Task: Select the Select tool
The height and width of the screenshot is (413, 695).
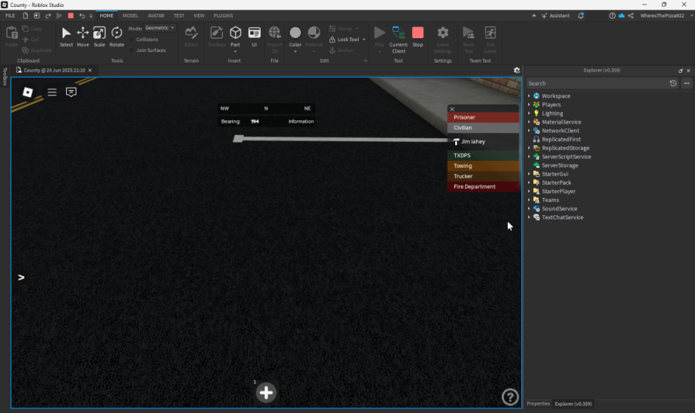Action: 66,36
